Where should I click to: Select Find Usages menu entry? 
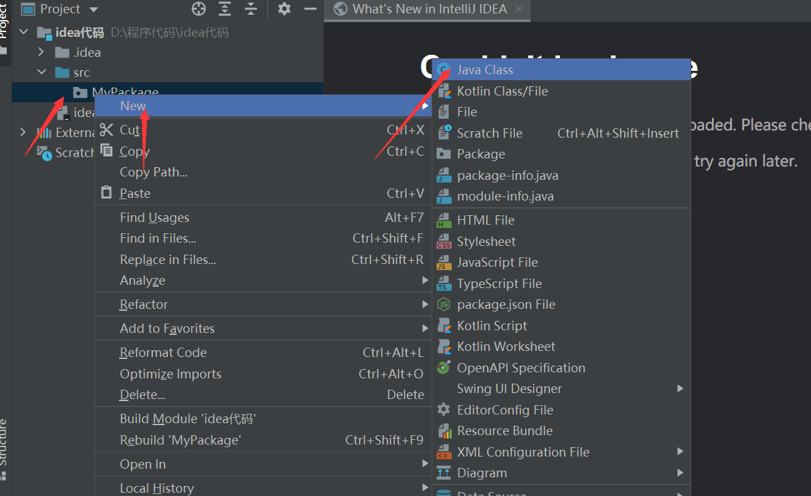pyautogui.click(x=263, y=217)
